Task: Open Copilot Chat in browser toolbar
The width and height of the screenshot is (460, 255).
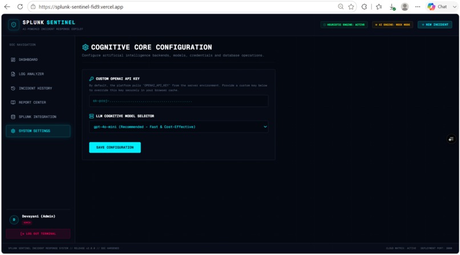Action: coord(437,7)
